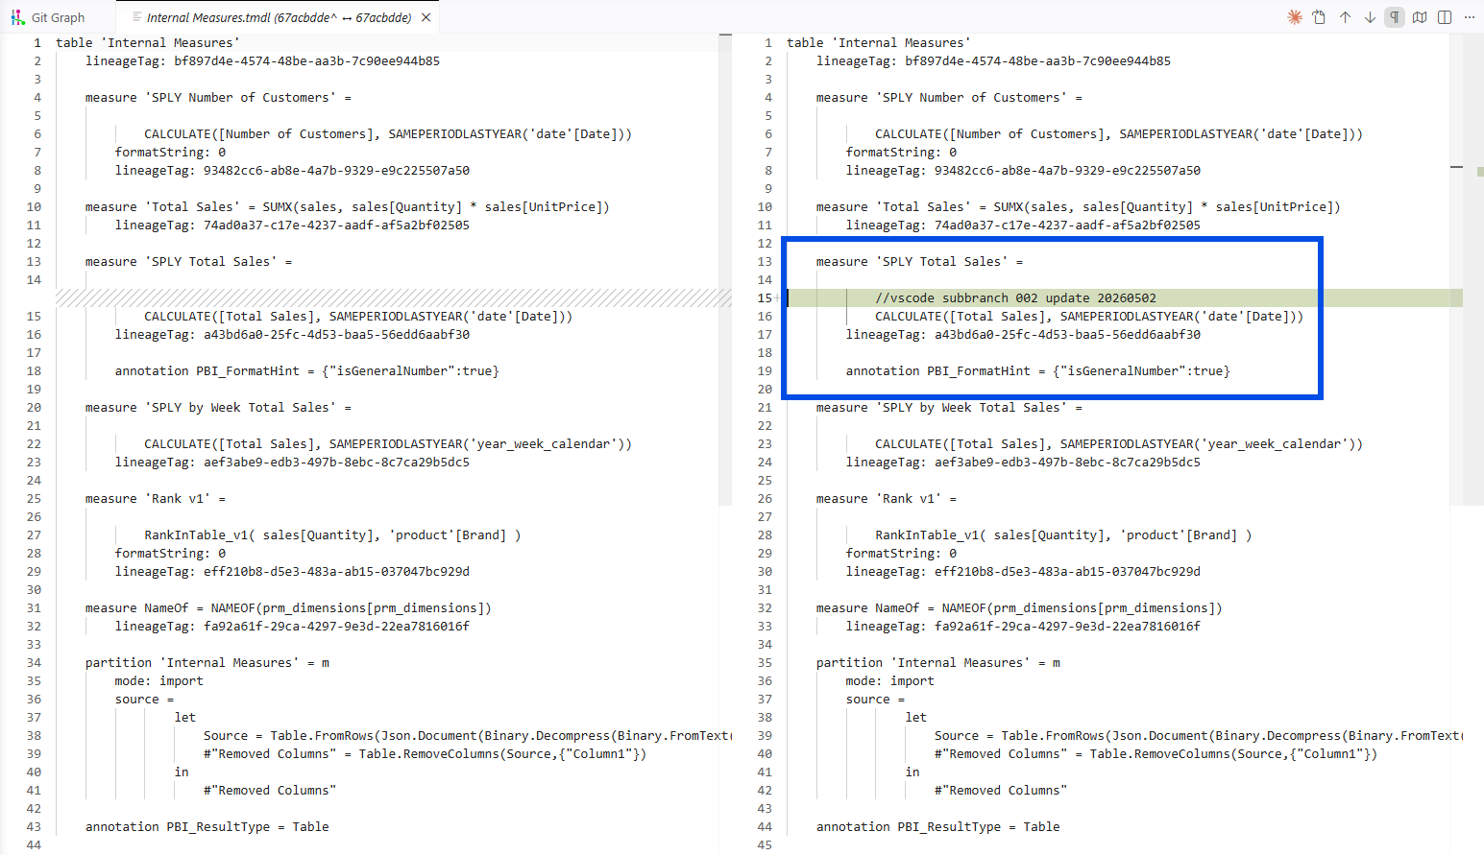
Task: Click year_week_calendar CALCULATE line in right pane
Action: click(1119, 444)
